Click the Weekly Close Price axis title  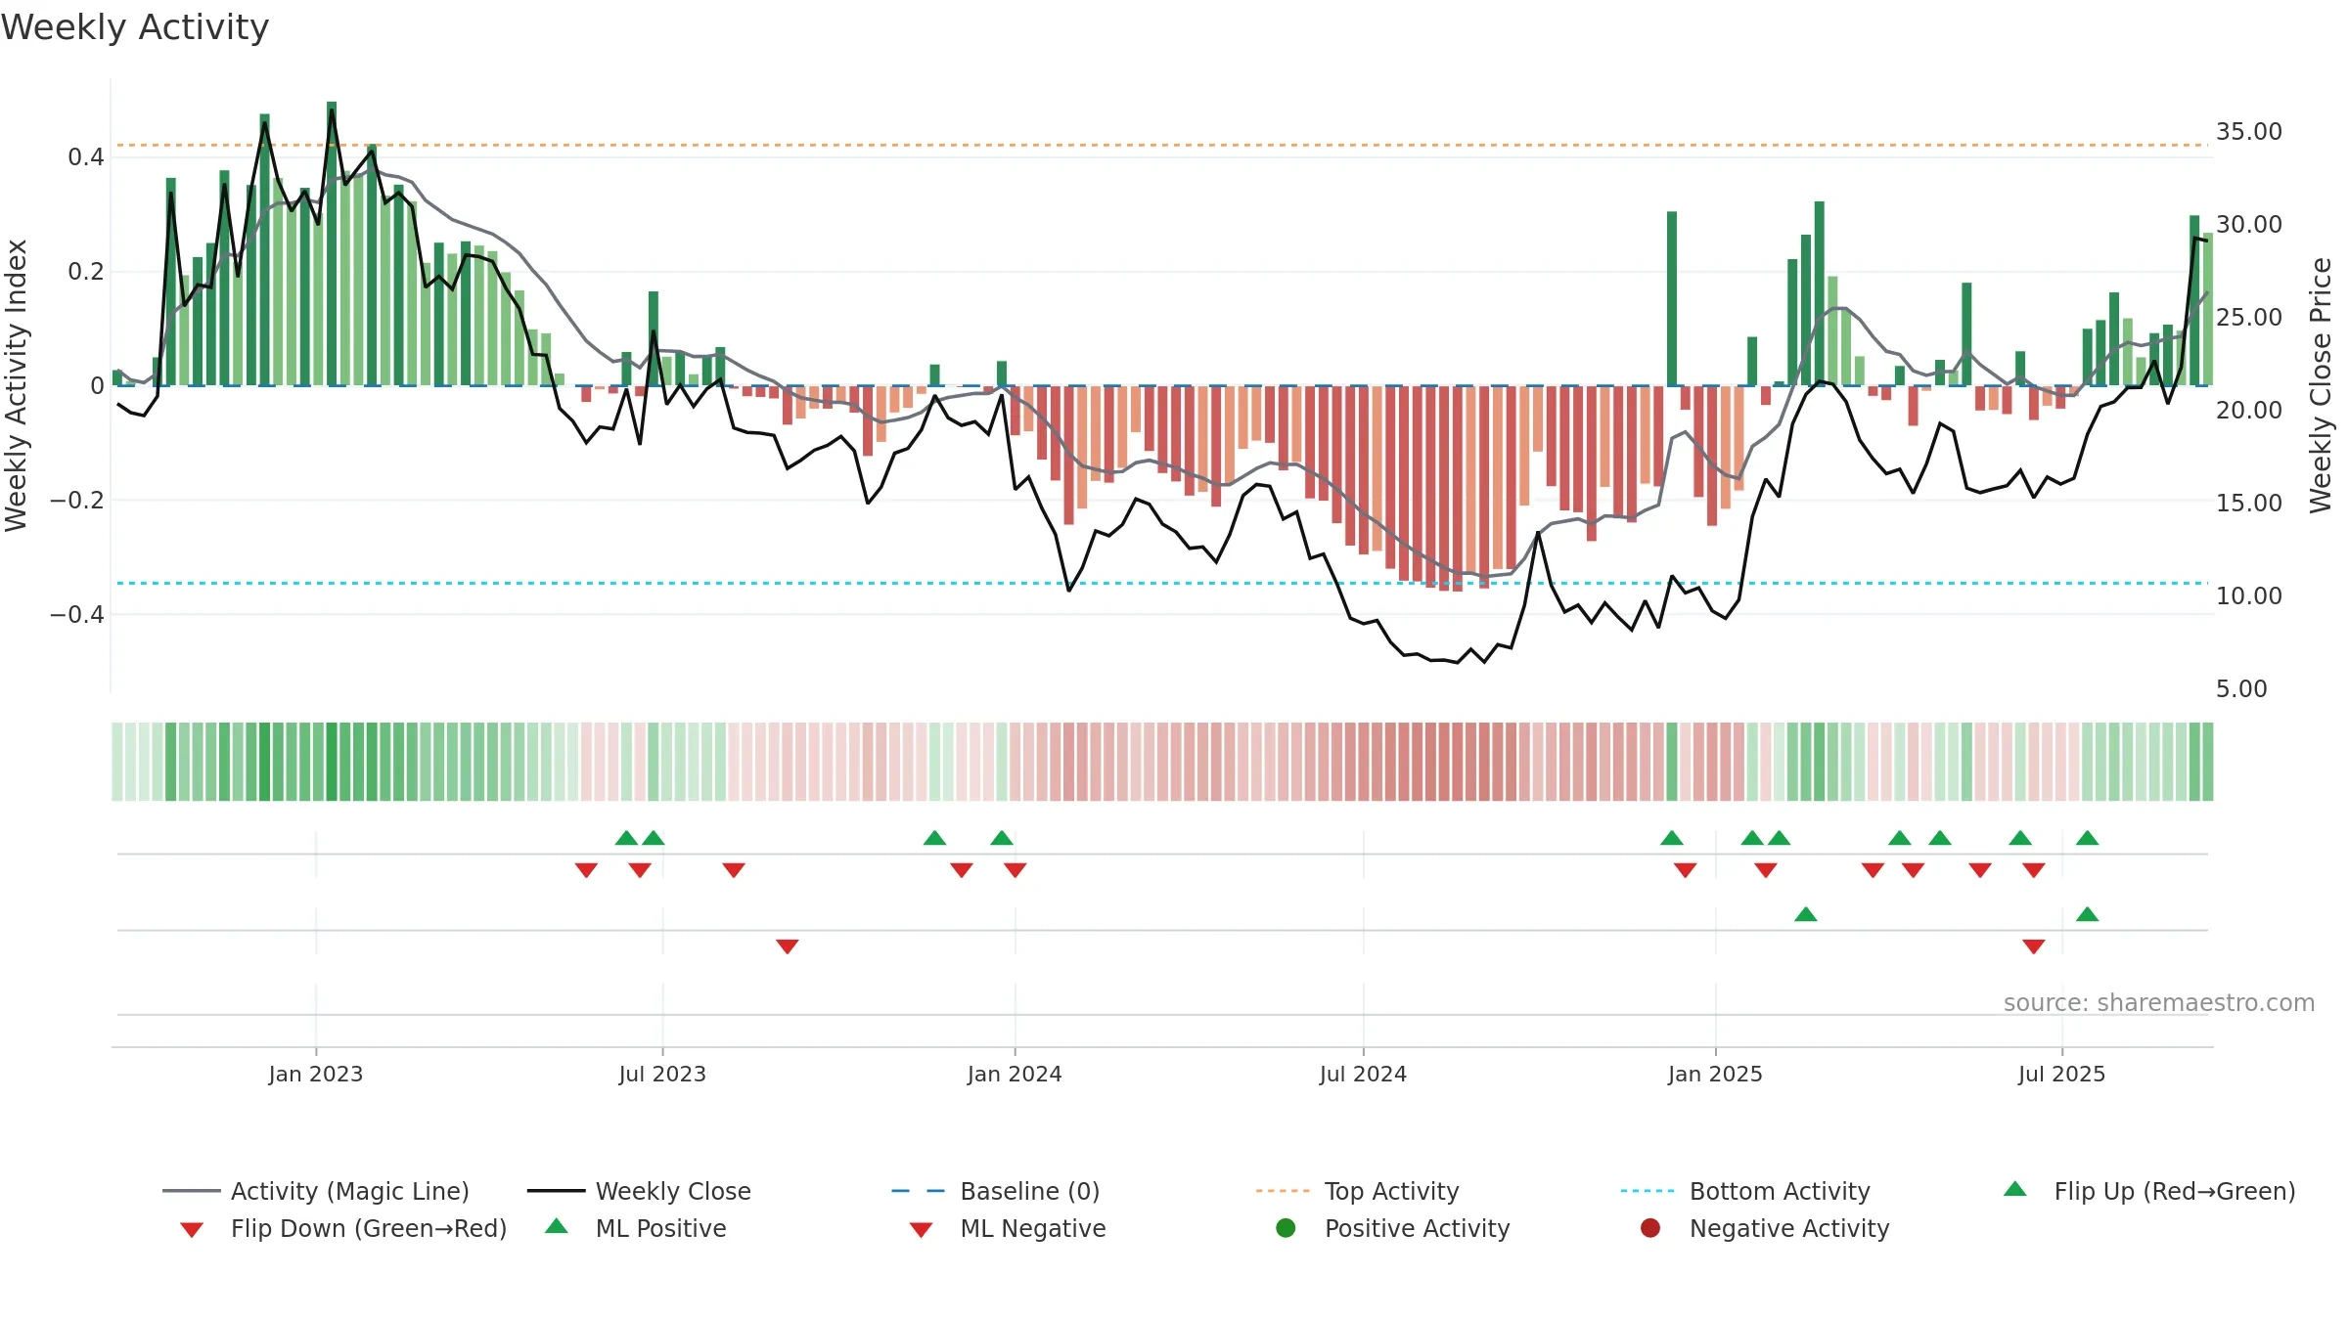2321,385
